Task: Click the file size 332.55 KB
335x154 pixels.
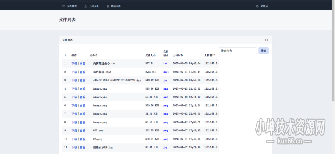Action: pos(152,130)
